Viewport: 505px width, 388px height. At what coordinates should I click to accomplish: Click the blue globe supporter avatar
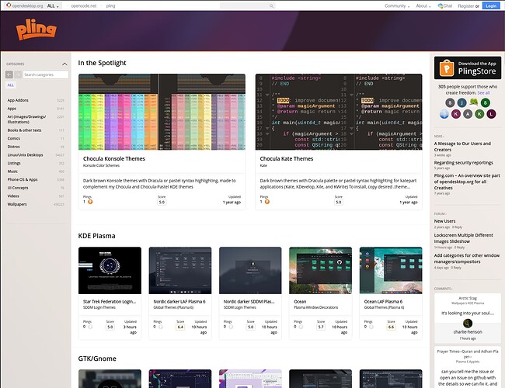pyautogui.click(x=444, y=114)
